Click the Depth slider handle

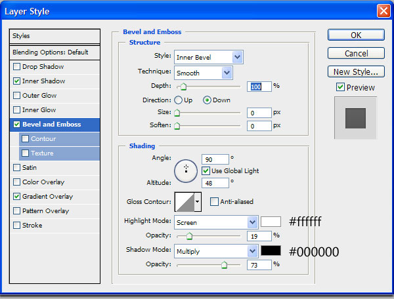point(183,87)
